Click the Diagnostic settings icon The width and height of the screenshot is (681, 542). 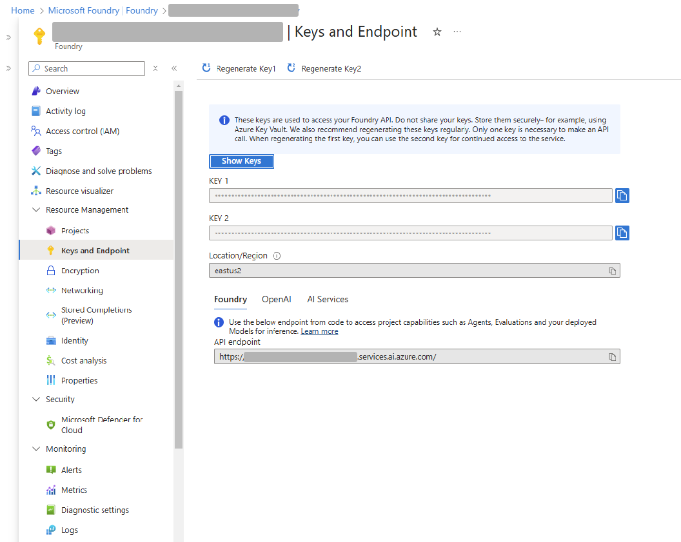pos(51,510)
